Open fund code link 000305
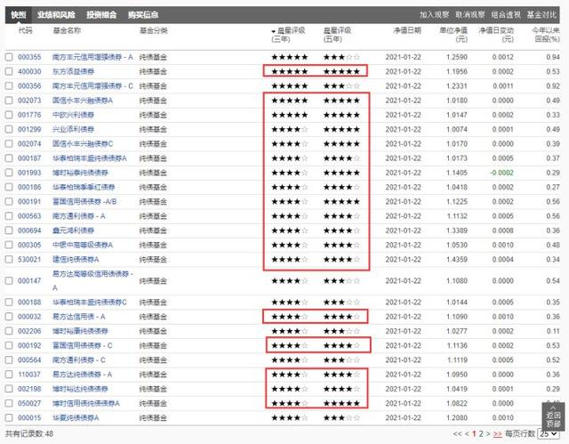This screenshot has height=444, width=569. coord(29,245)
